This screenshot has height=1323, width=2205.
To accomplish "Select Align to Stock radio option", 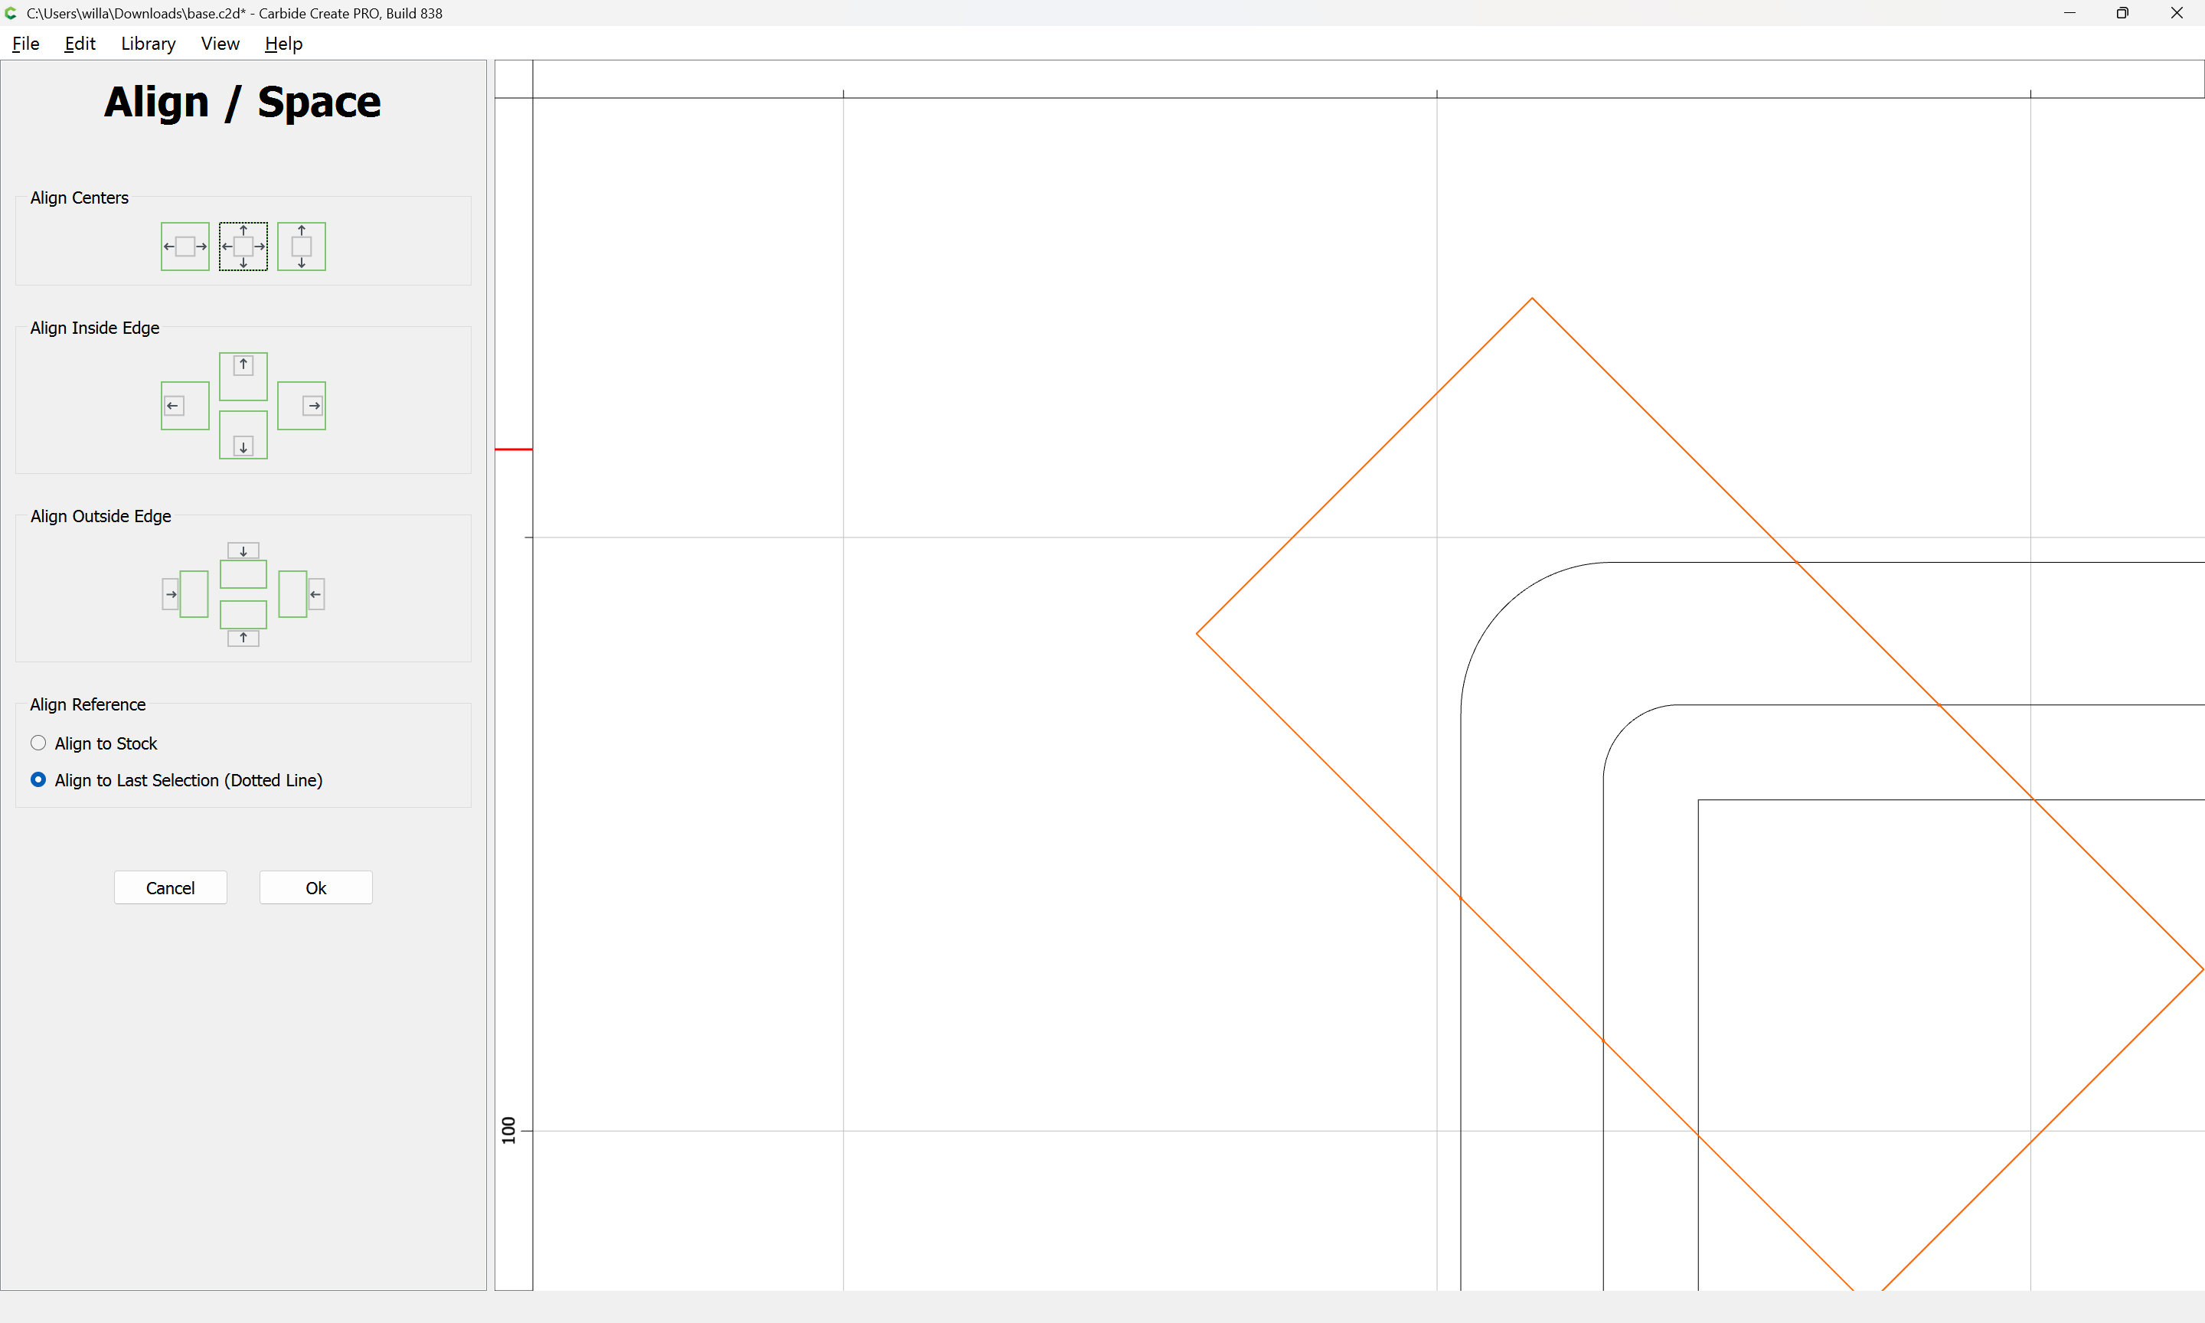I will [38, 743].
